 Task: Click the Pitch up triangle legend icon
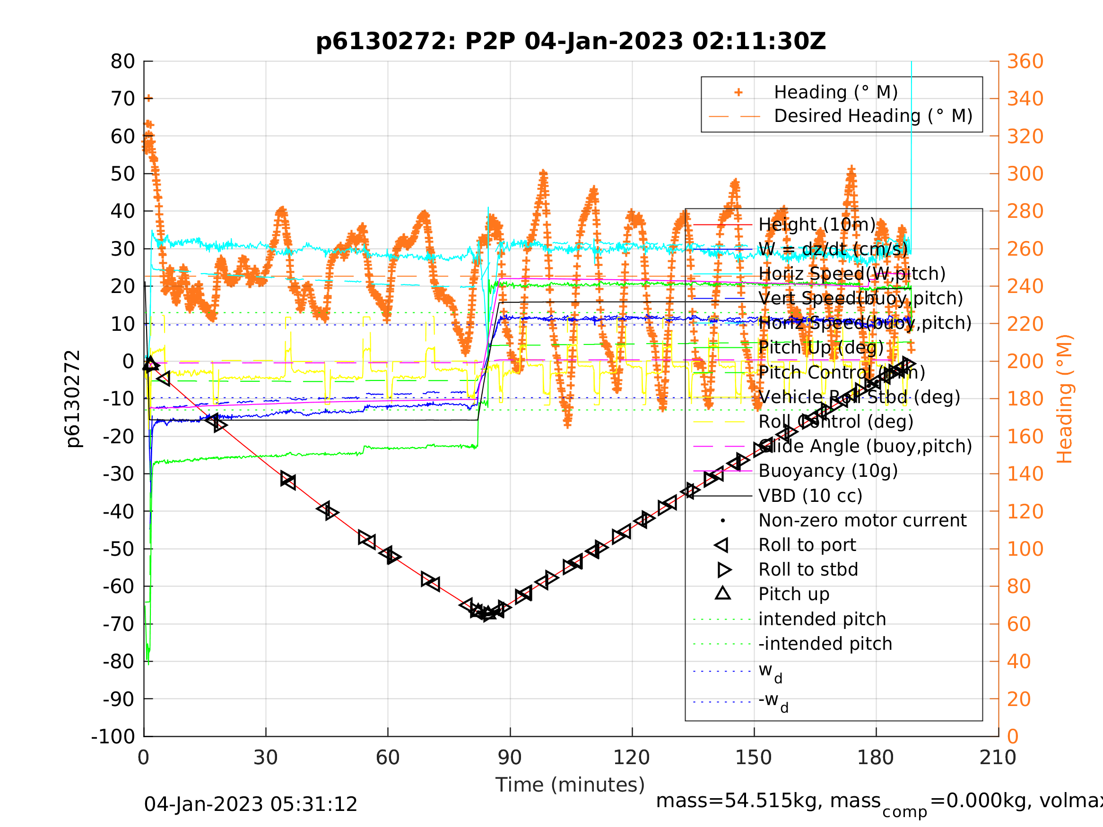point(723,593)
